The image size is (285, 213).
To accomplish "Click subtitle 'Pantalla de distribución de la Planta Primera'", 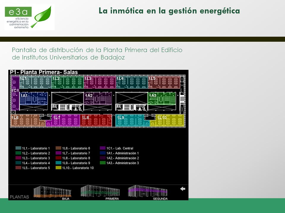I will (x=80, y=50).
